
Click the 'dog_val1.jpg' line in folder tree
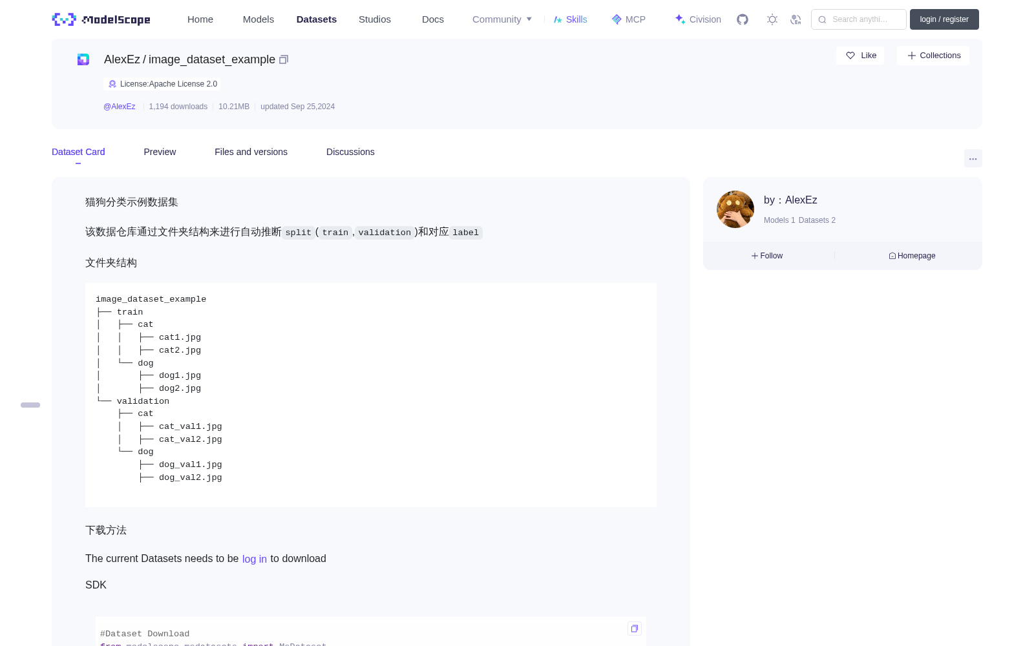coord(191,464)
